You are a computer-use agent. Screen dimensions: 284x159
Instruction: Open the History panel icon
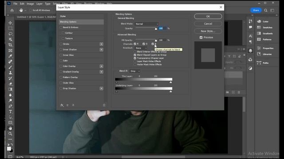click(x=250, y=22)
